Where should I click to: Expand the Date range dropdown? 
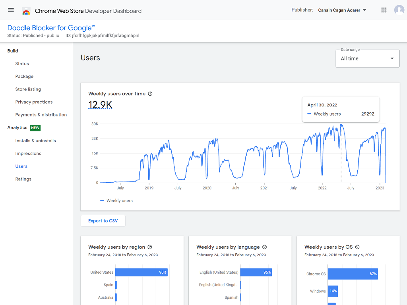point(367,58)
